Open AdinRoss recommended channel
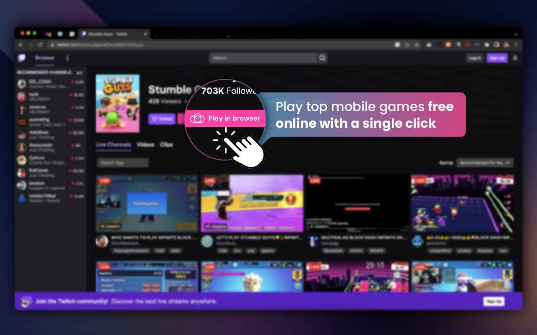Screen dimensions: 537x335 (51, 135)
